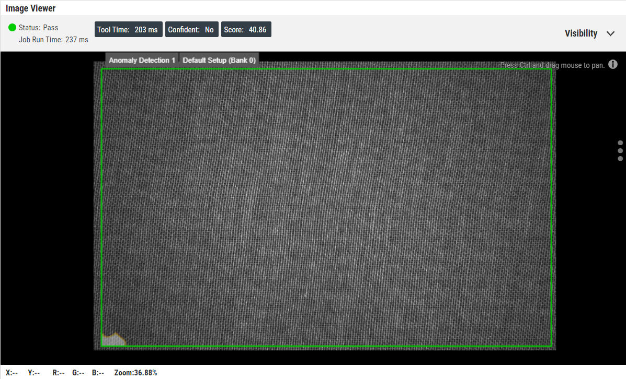Click the X:-- coordinate readout
The image size is (626, 379).
pos(12,373)
